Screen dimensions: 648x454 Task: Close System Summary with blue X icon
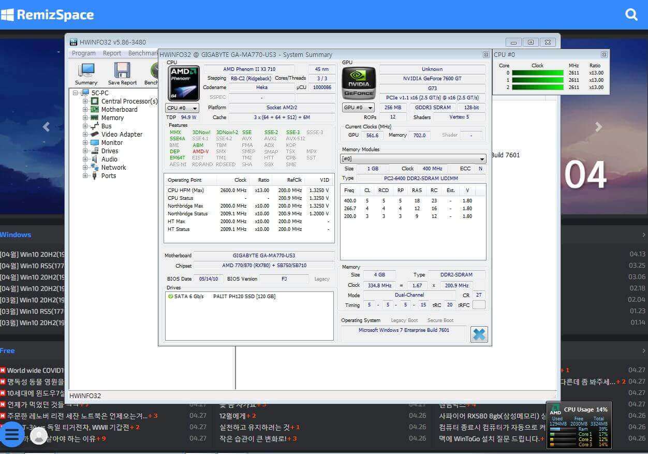pos(479,334)
